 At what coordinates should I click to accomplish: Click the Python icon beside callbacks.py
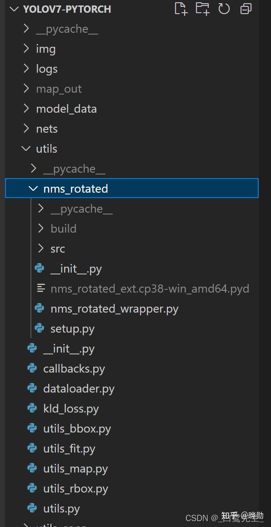(x=32, y=368)
